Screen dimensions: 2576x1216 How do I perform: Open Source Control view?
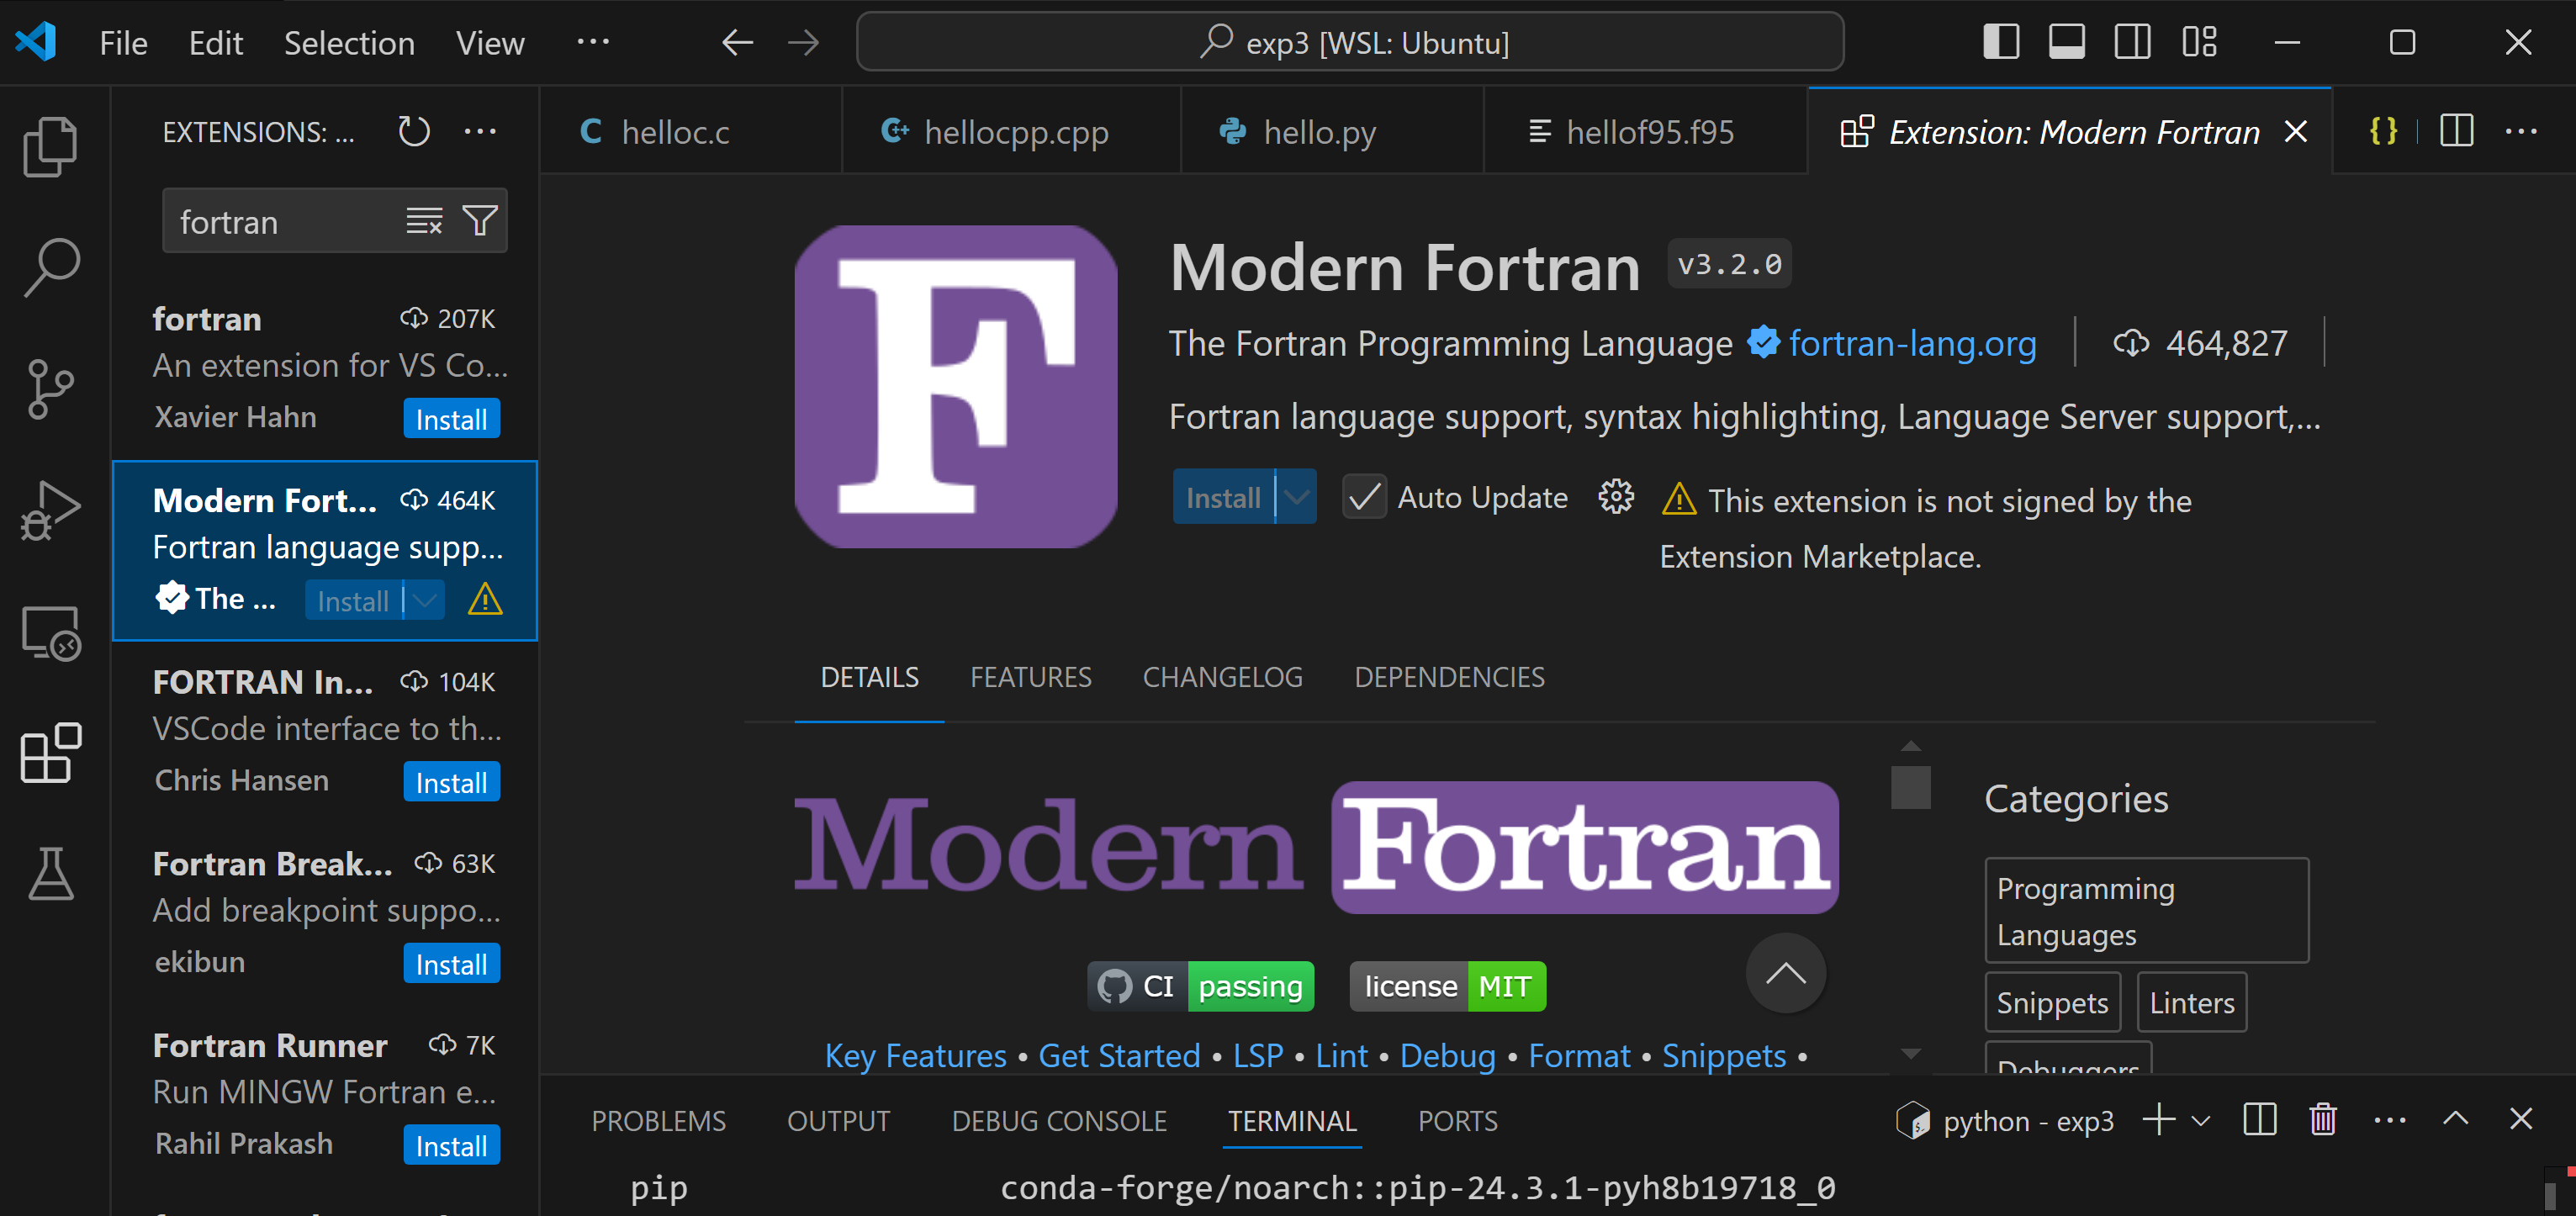pos(50,389)
